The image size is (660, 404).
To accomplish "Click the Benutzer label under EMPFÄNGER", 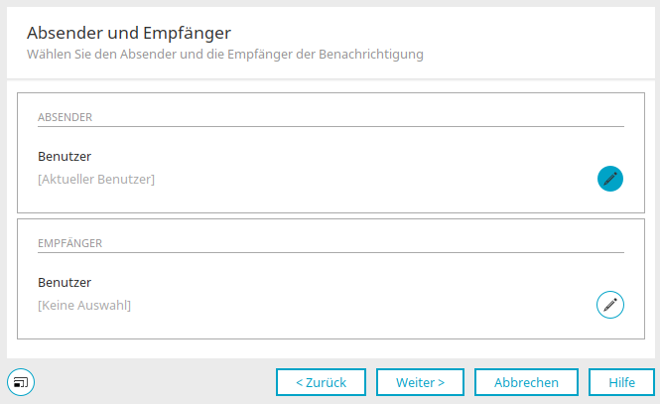I will tap(65, 282).
